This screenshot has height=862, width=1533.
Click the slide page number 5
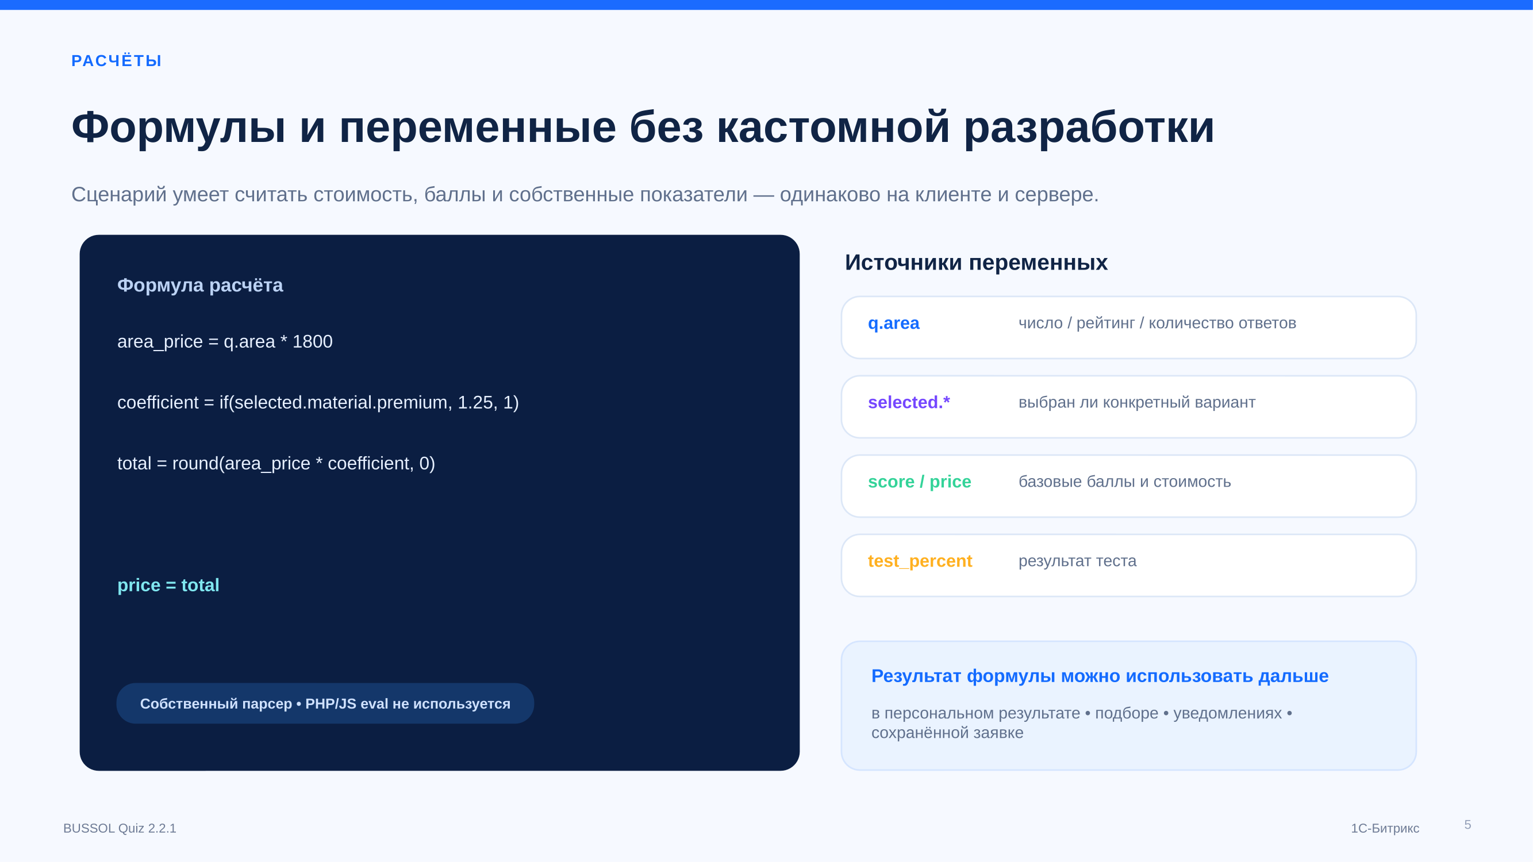point(1467,825)
